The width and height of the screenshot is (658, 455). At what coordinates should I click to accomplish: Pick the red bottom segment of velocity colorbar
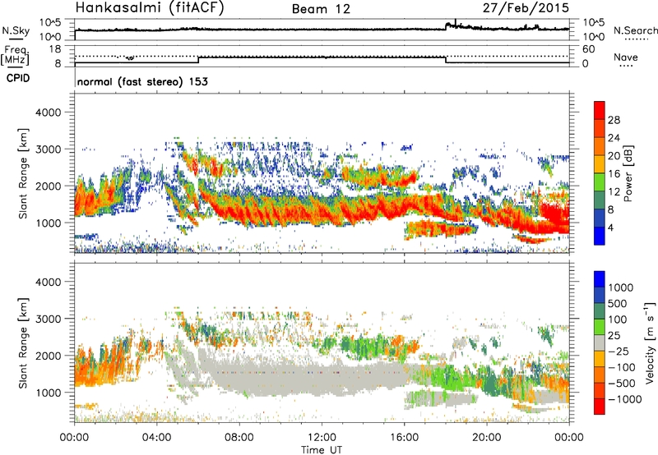pyautogui.click(x=600, y=407)
